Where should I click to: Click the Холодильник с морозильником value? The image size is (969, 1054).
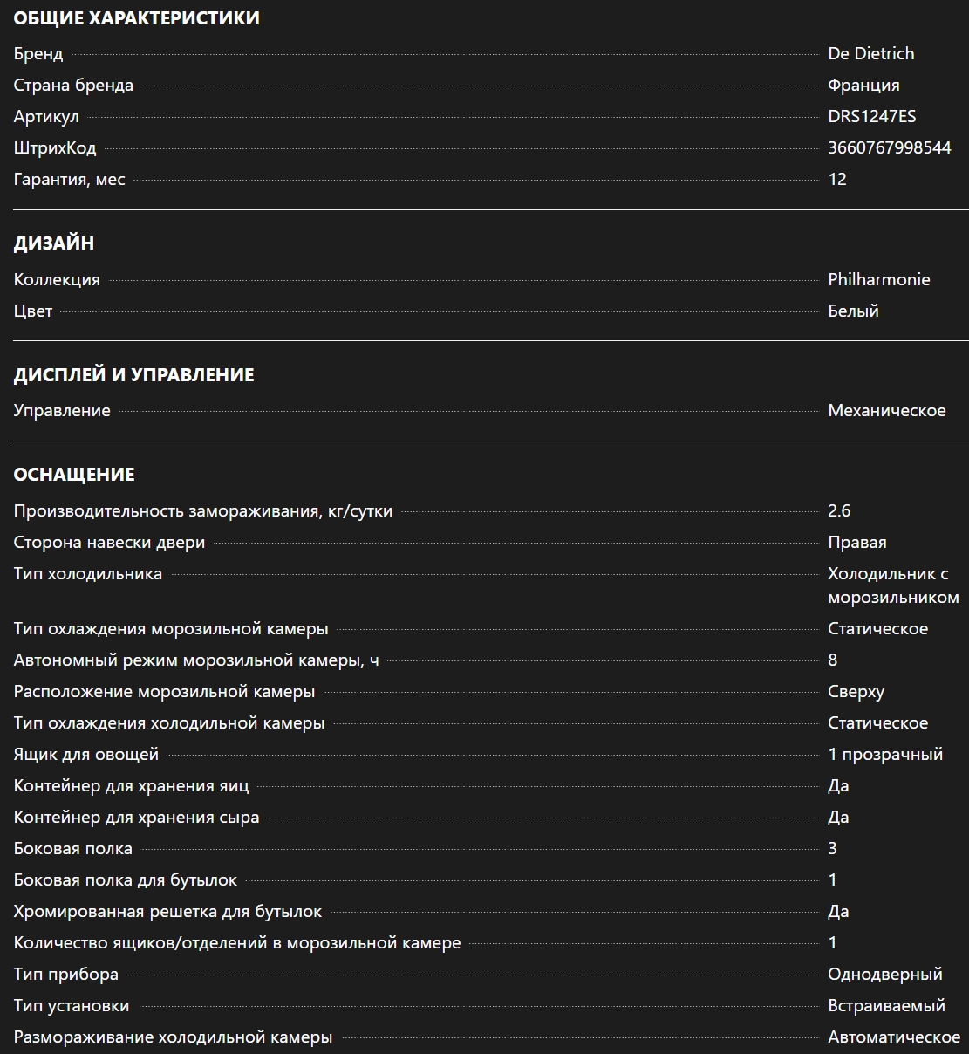point(892,585)
